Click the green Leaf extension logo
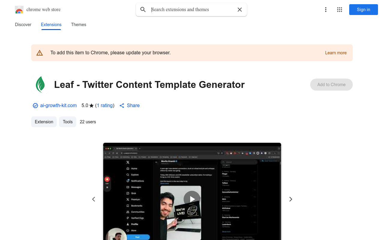The width and height of the screenshot is (384, 240). coord(40,85)
